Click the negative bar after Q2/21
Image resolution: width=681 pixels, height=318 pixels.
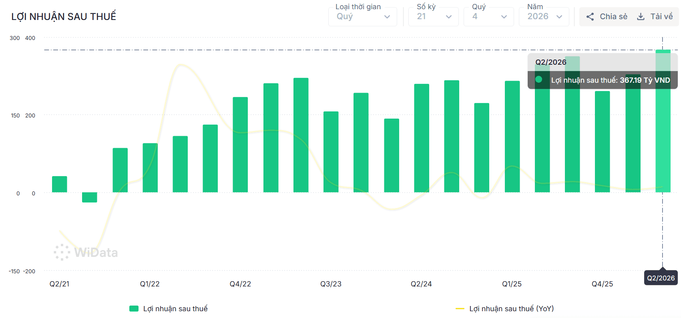tap(90, 197)
